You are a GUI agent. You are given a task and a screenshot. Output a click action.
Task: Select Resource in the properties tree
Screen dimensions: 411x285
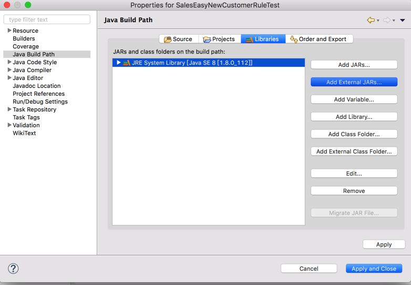click(x=25, y=30)
